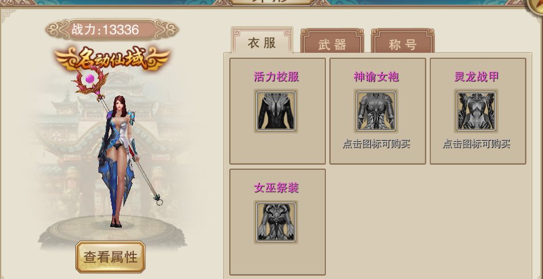Click the 灵龙战甲 armor icon to purchase
The width and height of the screenshot is (543, 279).
click(x=476, y=111)
